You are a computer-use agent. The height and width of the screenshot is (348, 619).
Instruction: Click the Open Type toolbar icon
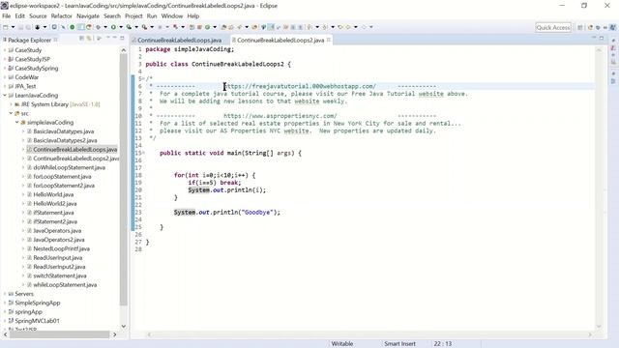tap(223, 27)
